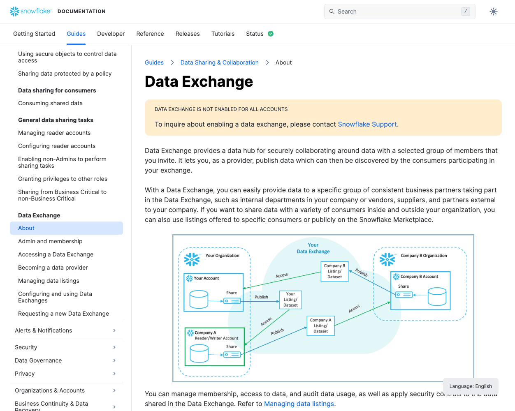
Task: Click the Data Exchange sidebar heading
Action: coord(39,215)
